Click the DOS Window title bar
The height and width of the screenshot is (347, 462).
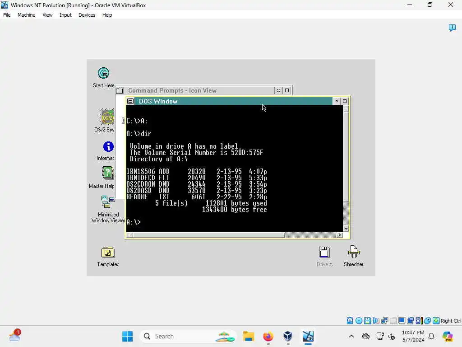(x=233, y=101)
